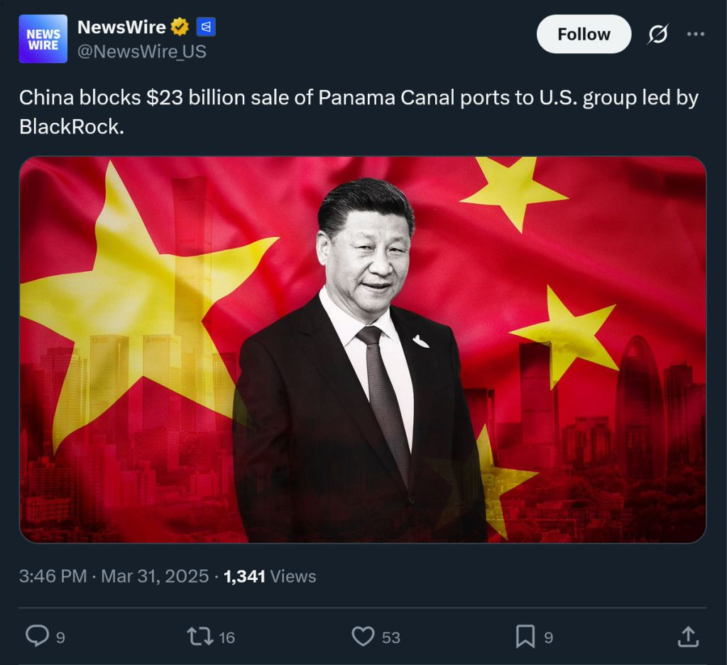Viewport: 727px width, 665px height.
Task: Open the Grok slash-circle icon
Action: (658, 34)
